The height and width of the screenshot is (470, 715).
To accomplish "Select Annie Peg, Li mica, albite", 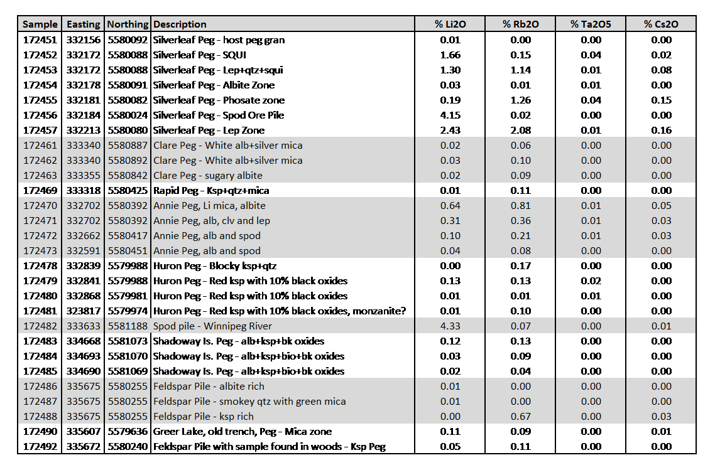I will point(209,205).
